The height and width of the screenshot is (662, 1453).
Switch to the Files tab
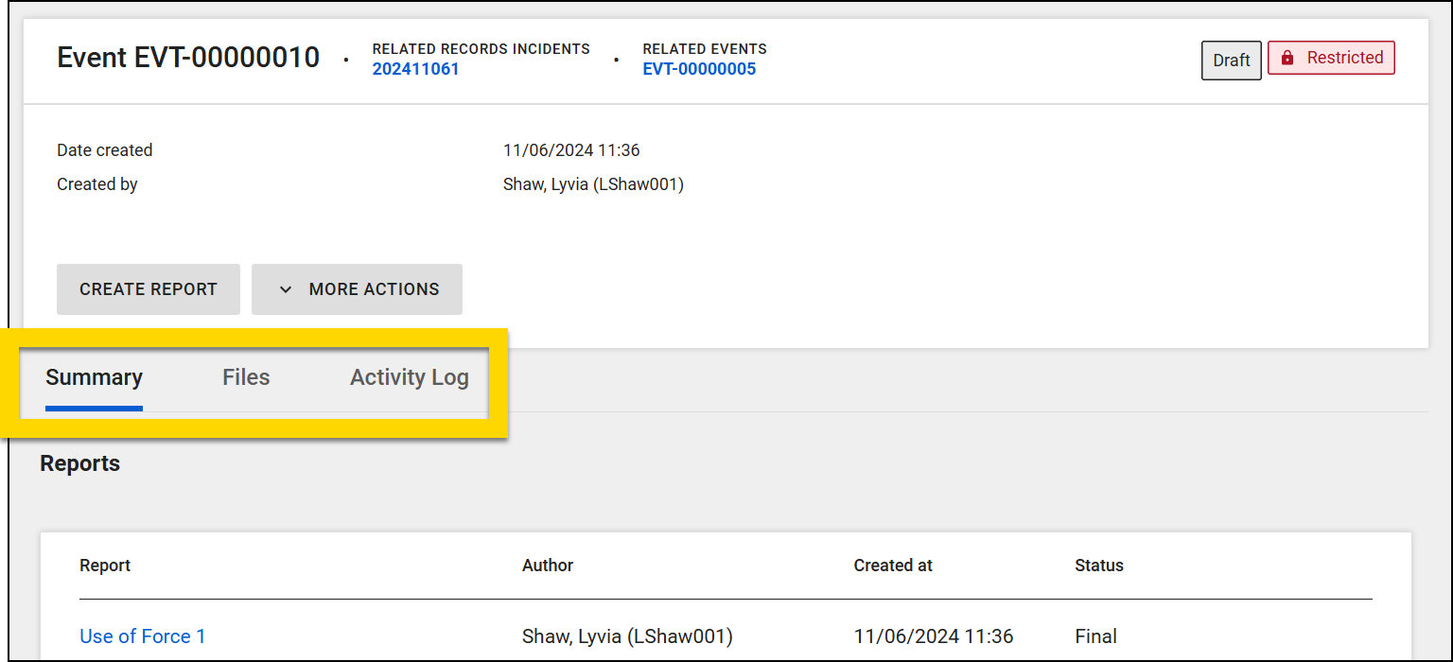pyautogui.click(x=245, y=376)
